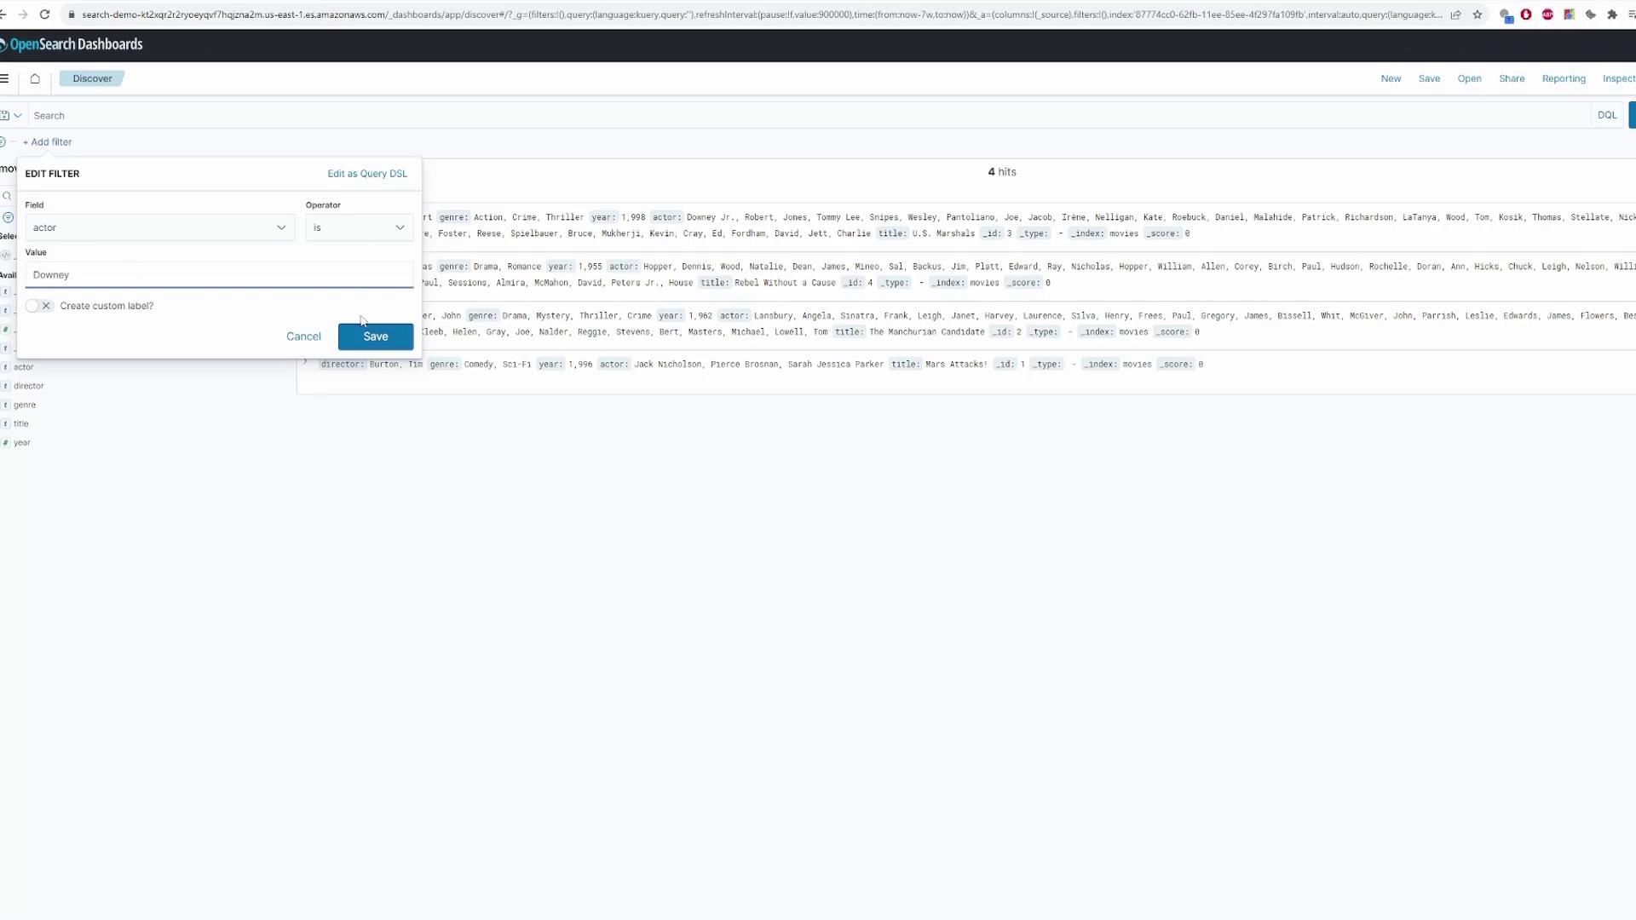The width and height of the screenshot is (1636, 920).
Task: Open the browser extensions puzzle icon
Action: [1611, 14]
